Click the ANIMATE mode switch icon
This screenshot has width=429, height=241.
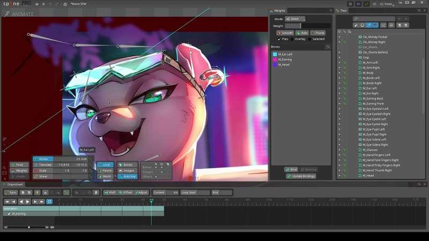point(6,14)
